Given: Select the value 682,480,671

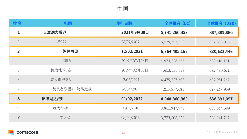Looking at the screenshot, I should tap(219, 70).
